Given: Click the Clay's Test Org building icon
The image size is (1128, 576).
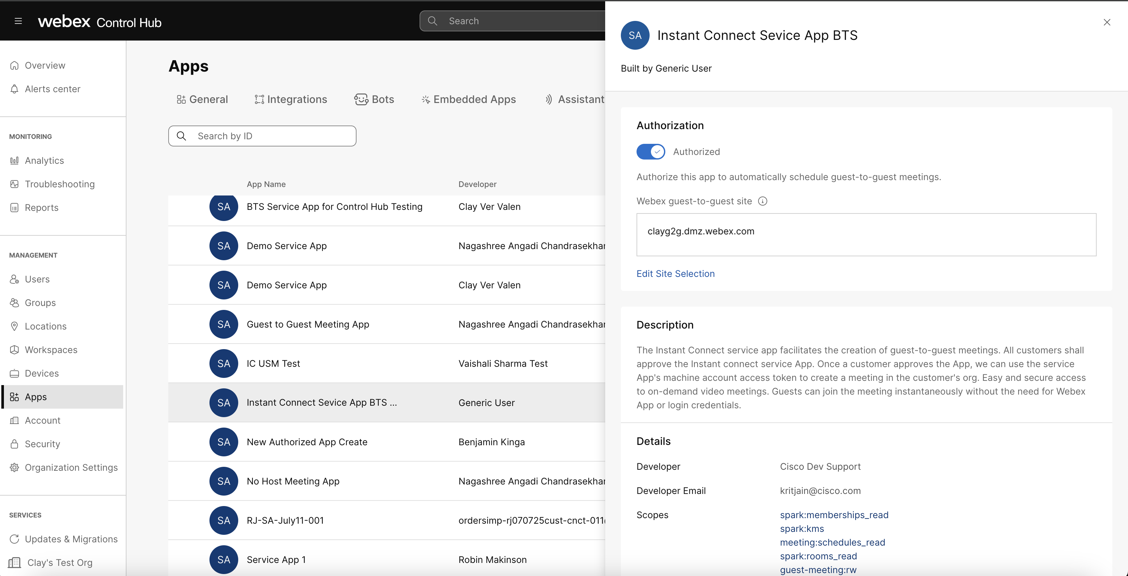Looking at the screenshot, I should 14,562.
